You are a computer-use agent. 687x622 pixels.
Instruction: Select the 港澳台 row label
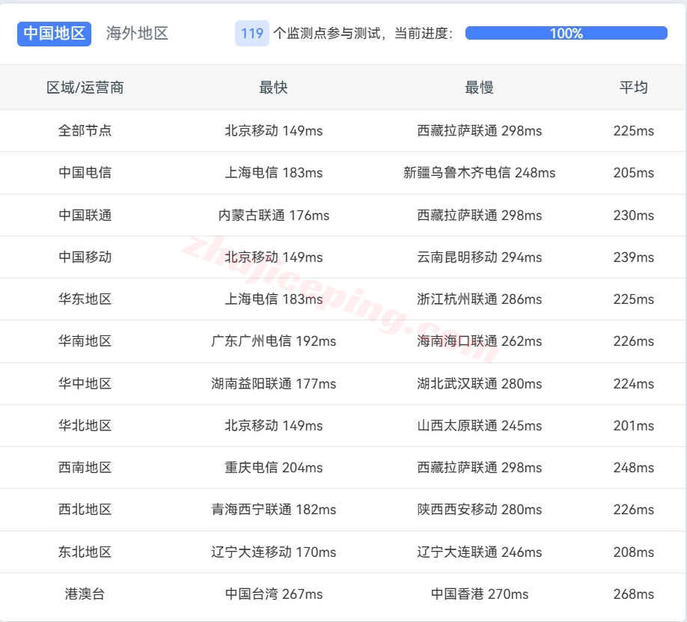click(x=85, y=594)
